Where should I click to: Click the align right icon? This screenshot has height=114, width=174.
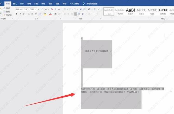(x=72, y=14)
